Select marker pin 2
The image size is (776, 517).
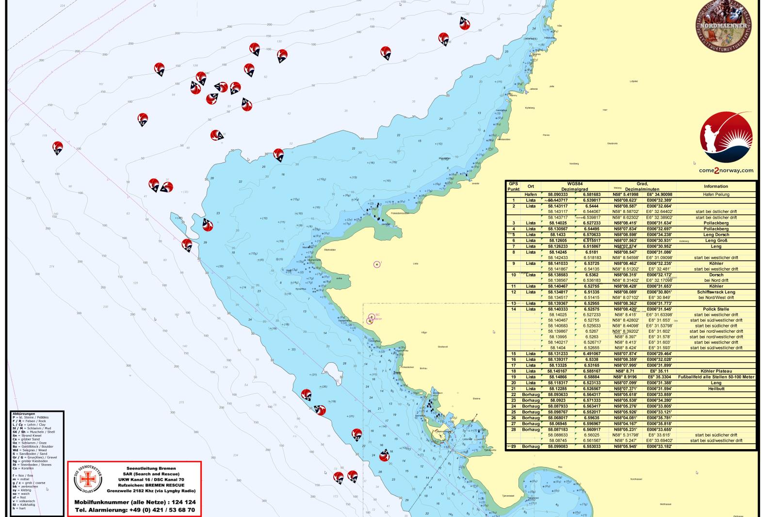(x=281, y=57)
